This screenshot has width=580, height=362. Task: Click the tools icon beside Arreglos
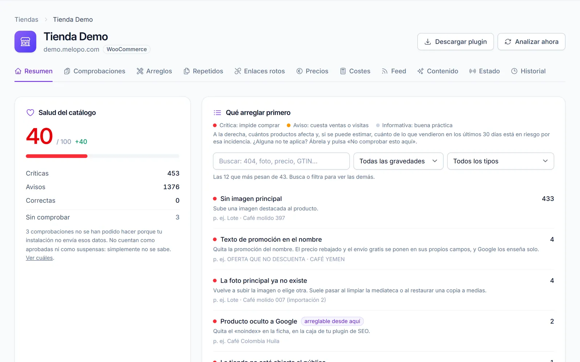pos(140,71)
